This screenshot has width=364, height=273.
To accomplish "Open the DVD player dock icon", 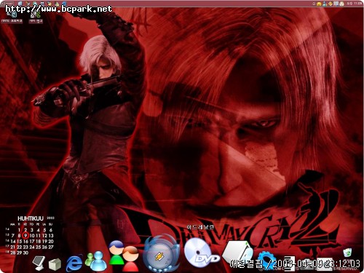I will (201, 253).
